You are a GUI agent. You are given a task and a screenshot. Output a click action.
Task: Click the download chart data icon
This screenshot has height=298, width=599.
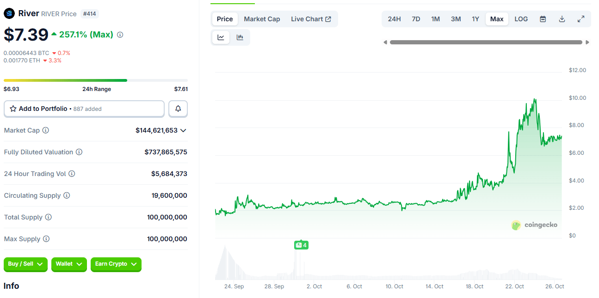pyautogui.click(x=562, y=19)
